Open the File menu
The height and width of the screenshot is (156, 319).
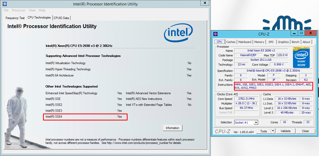coord(6,10)
